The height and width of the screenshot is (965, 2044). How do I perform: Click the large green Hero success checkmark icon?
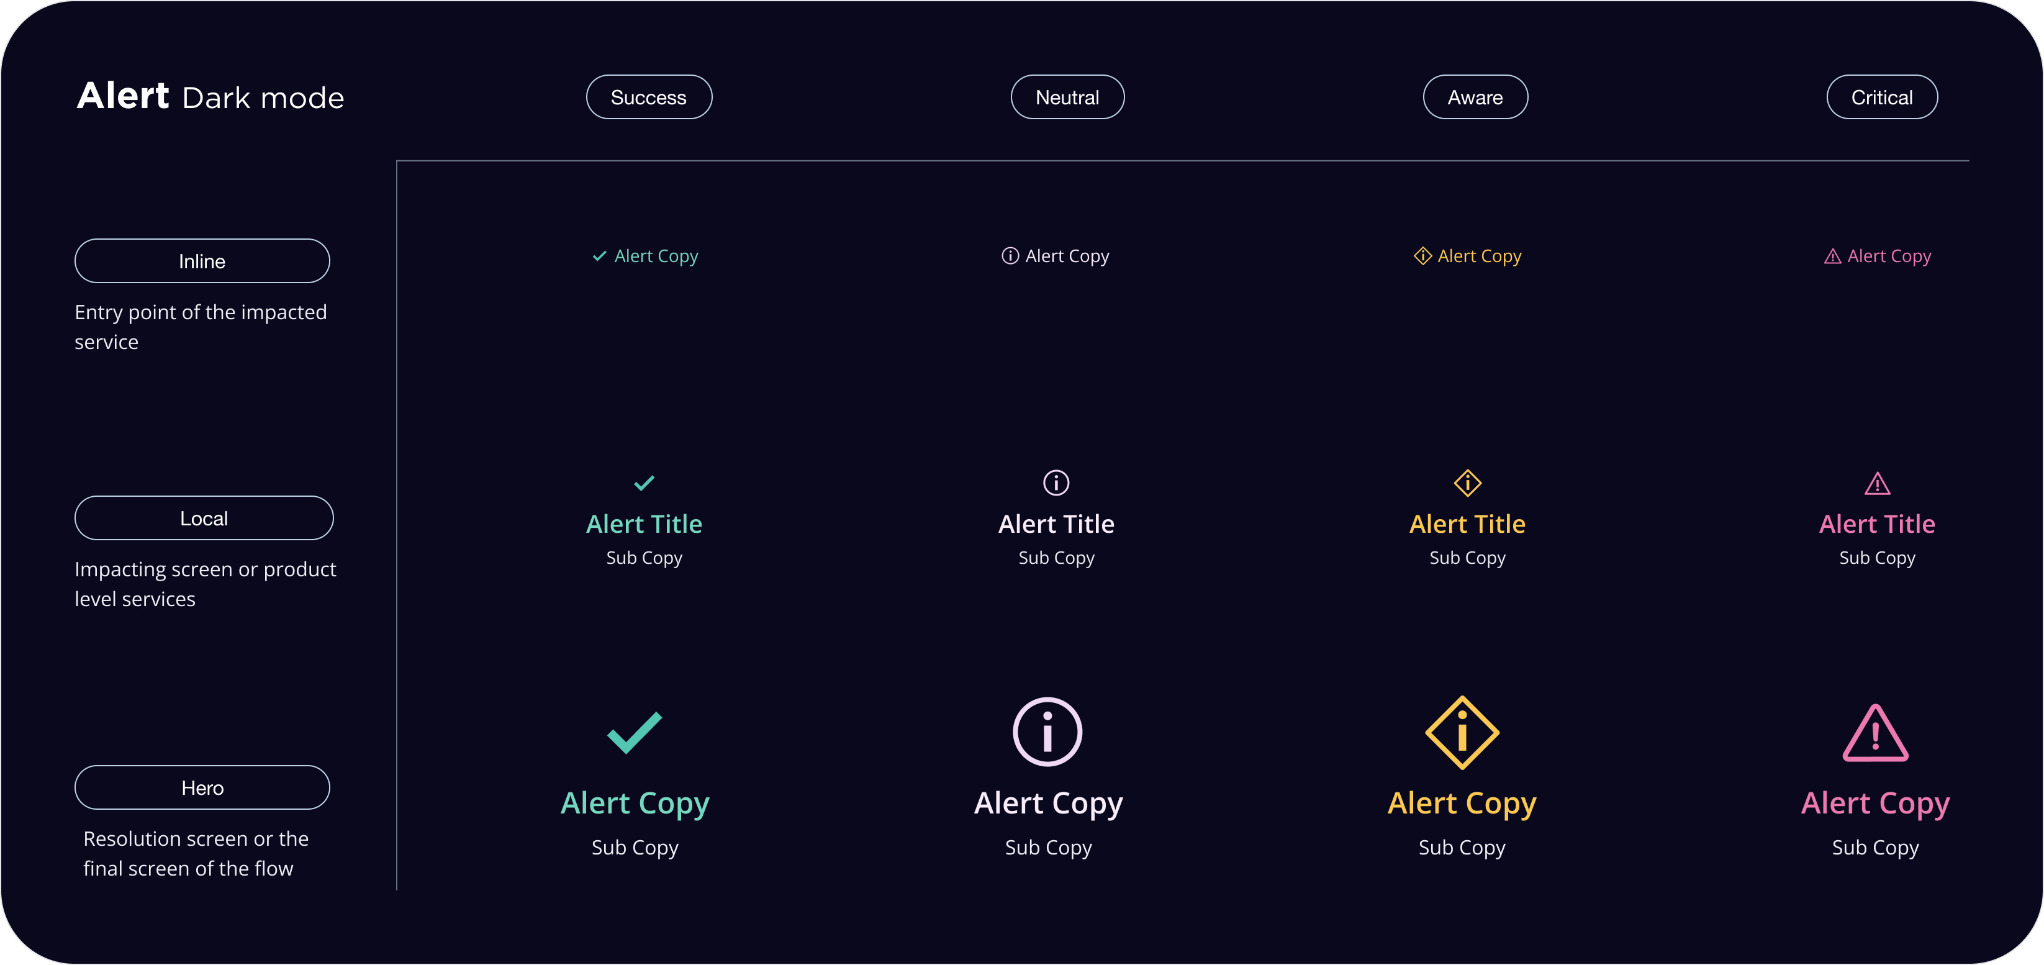[x=634, y=732]
